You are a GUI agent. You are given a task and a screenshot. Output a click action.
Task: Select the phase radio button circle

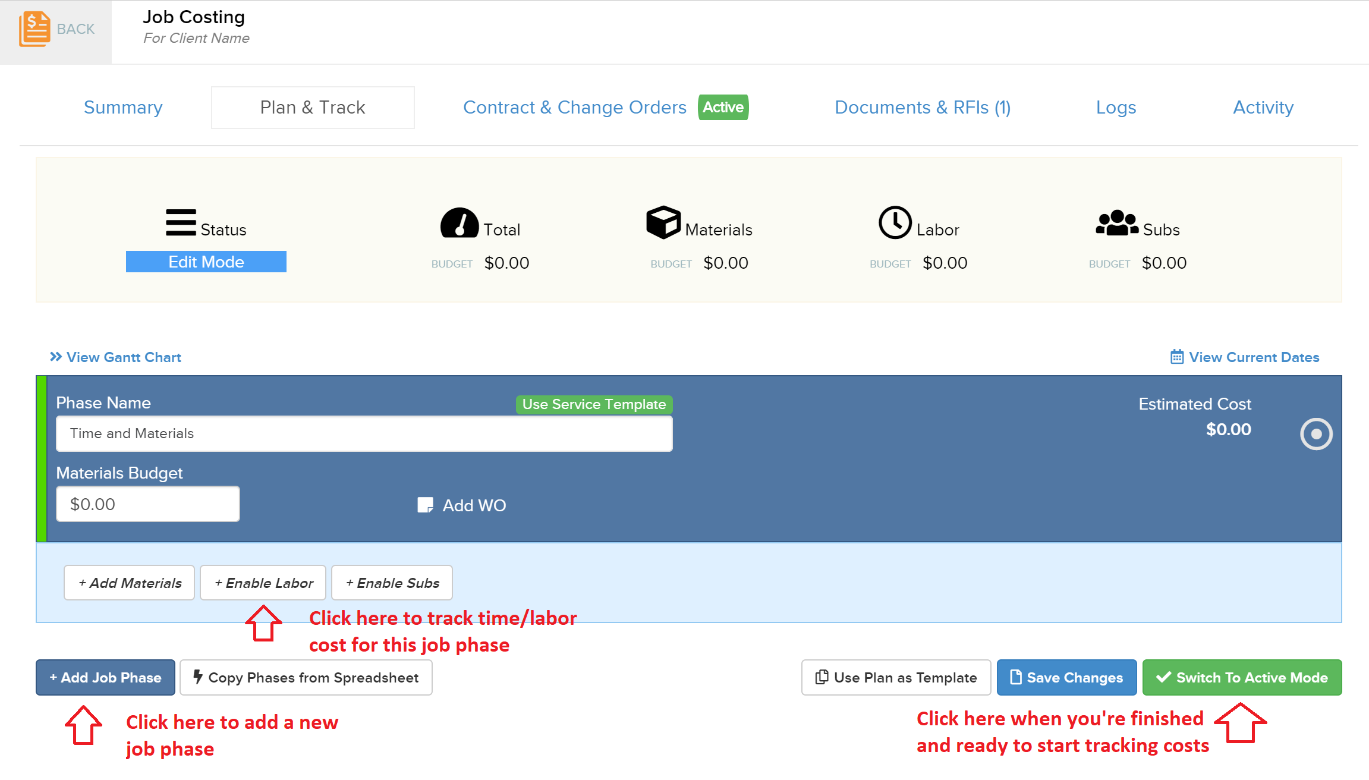coord(1316,434)
